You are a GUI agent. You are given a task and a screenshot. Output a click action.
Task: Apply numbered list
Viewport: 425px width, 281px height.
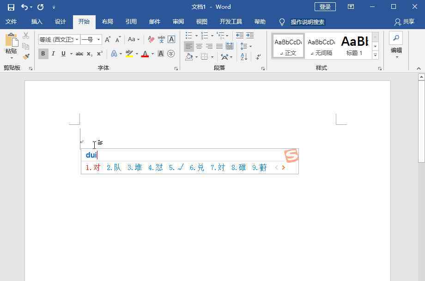click(205, 35)
